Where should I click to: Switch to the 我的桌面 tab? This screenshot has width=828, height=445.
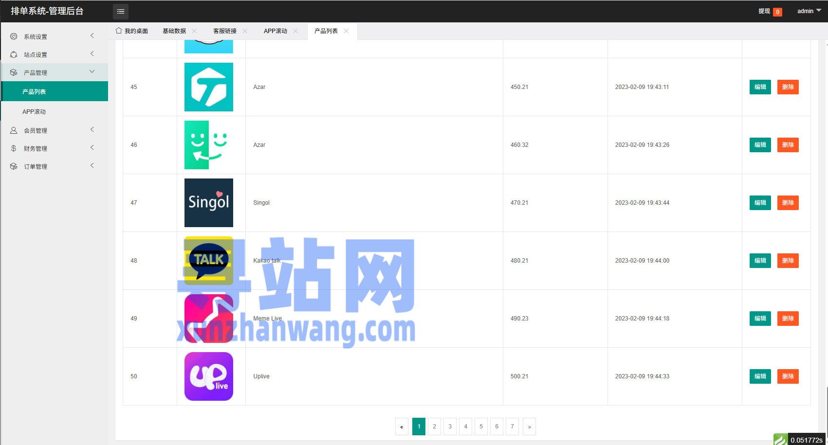click(x=132, y=31)
